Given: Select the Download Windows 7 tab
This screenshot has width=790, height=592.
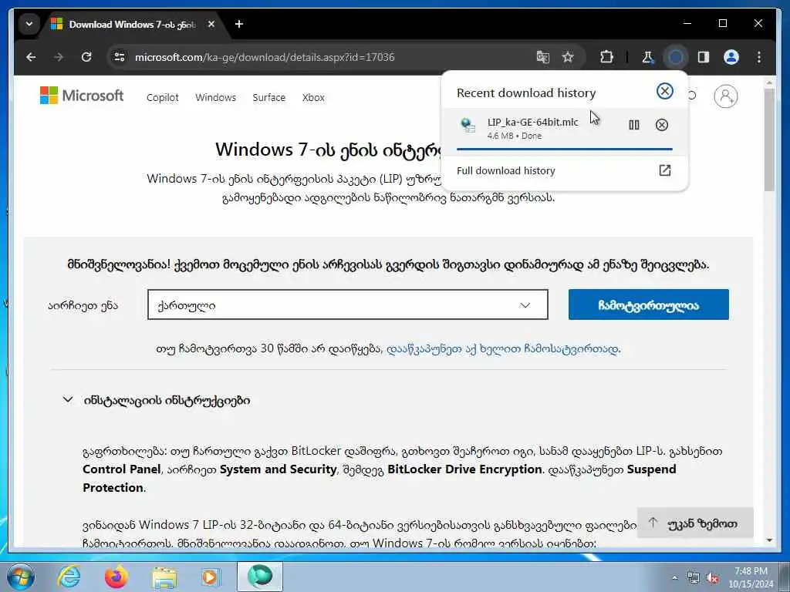Looking at the screenshot, I should pos(133,24).
